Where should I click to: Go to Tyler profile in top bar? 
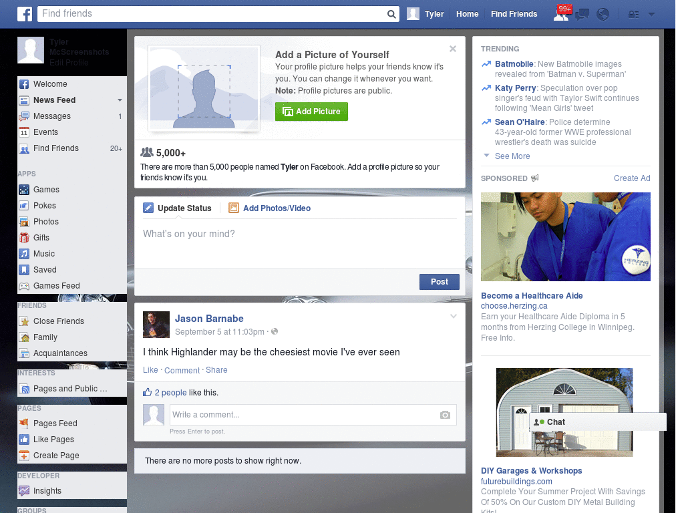425,14
